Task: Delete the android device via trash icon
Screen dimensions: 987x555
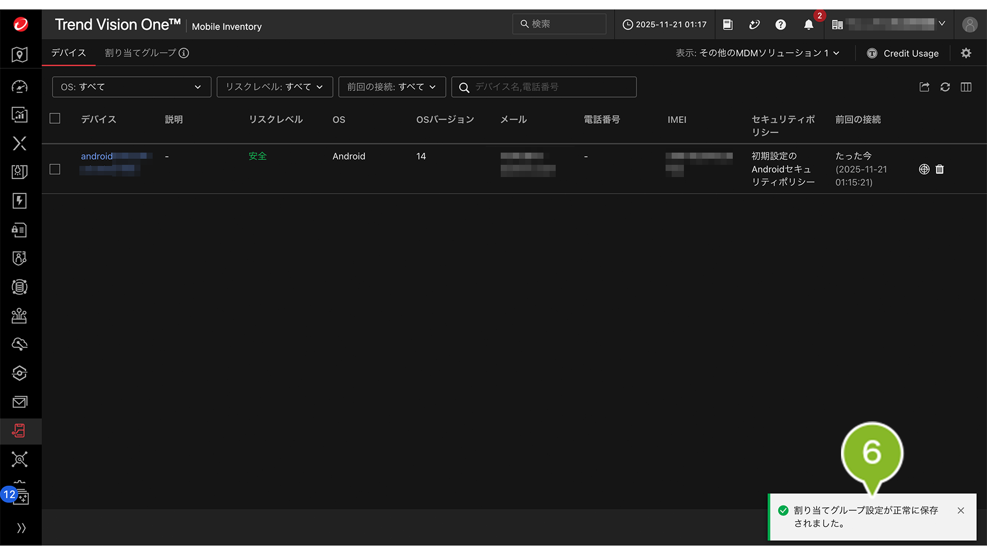Action: 940,169
